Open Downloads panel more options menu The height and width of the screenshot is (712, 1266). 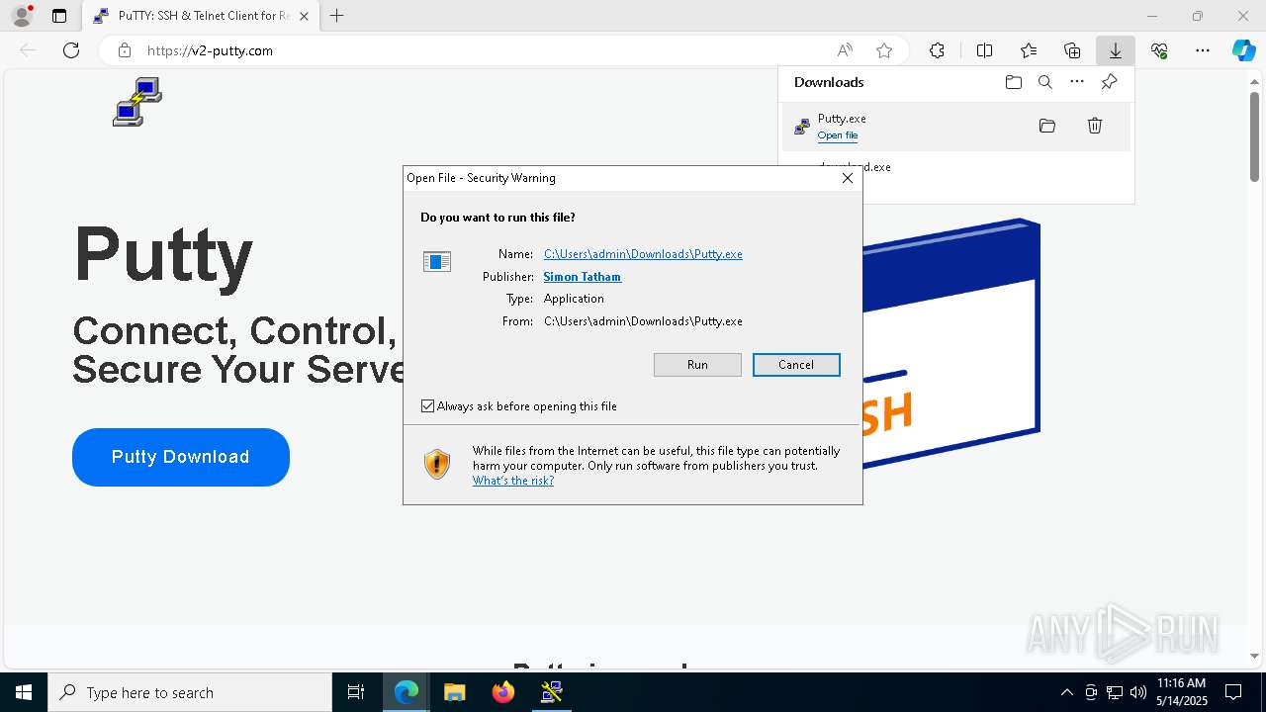click(x=1077, y=82)
